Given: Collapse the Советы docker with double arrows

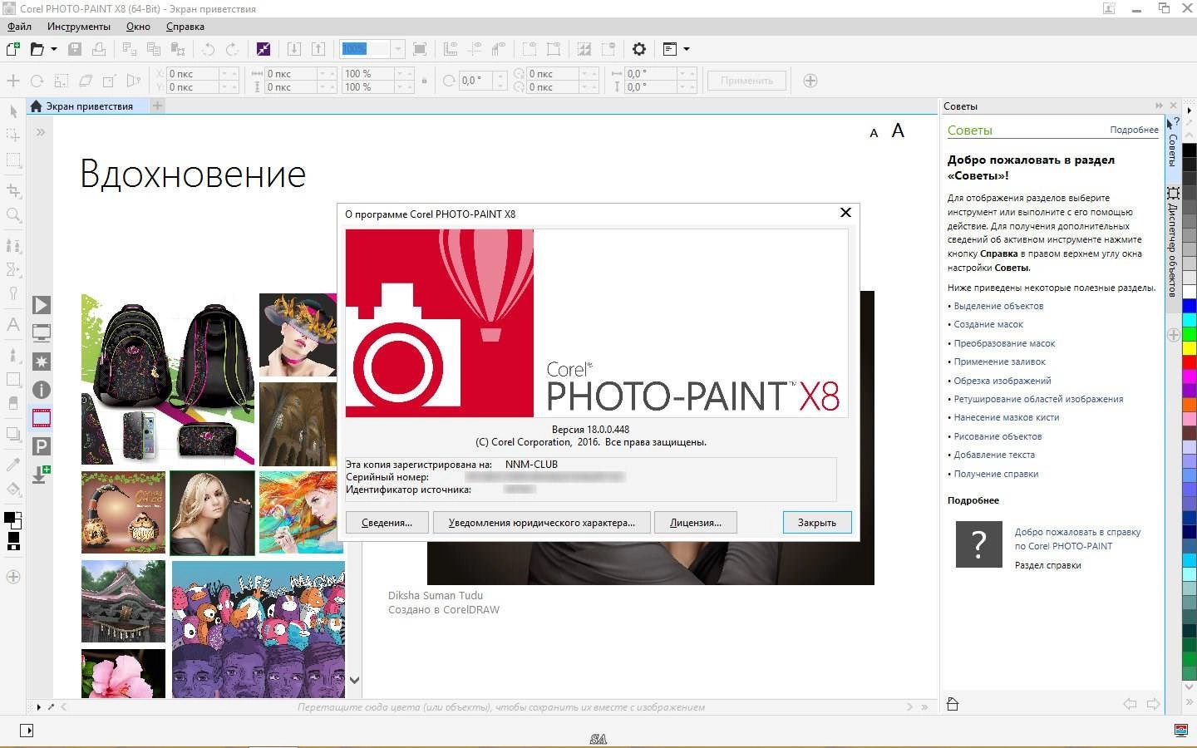Looking at the screenshot, I should (1159, 106).
